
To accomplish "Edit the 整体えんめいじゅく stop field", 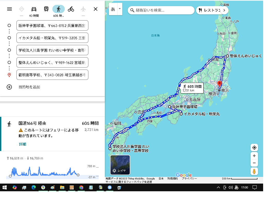I will point(52,62).
